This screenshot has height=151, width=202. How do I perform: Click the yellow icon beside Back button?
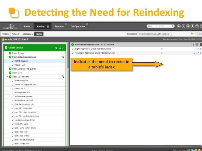[192, 34]
